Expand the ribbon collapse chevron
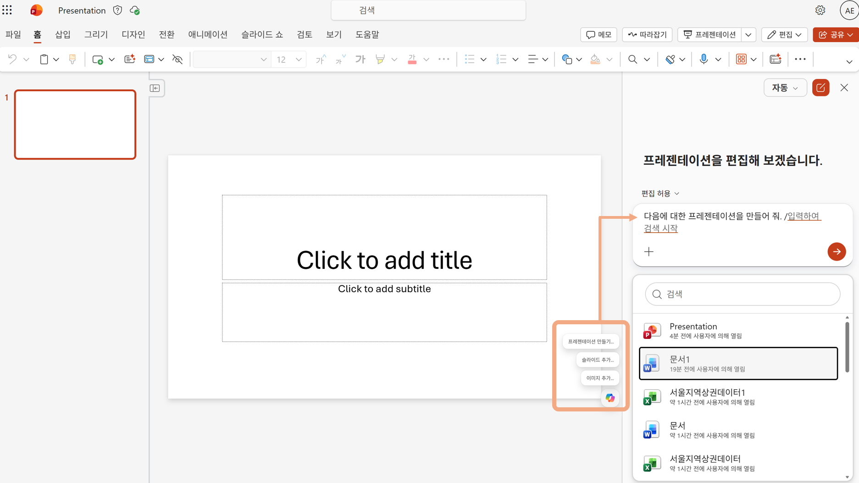859x483 pixels. pos(849,61)
